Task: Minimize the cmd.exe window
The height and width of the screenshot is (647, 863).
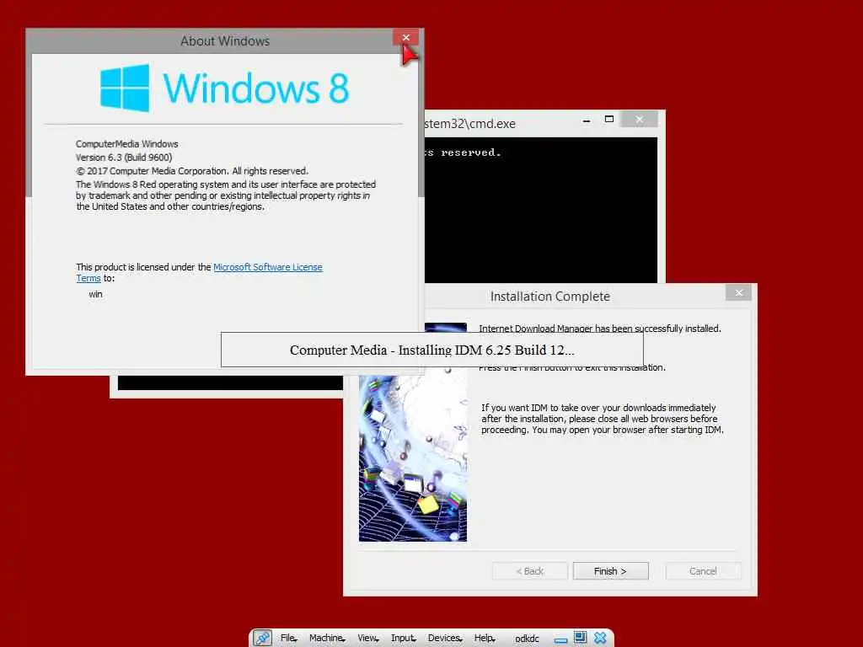Action: point(587,120)
